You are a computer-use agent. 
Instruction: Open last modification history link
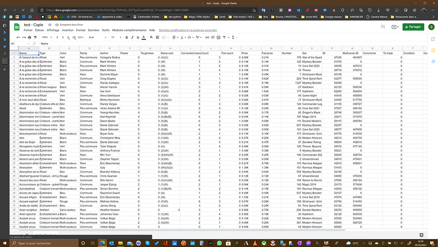coord(188,30)
